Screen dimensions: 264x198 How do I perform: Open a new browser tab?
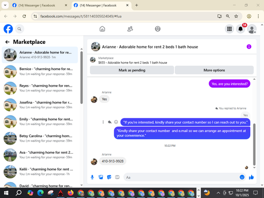pos(137,5)
